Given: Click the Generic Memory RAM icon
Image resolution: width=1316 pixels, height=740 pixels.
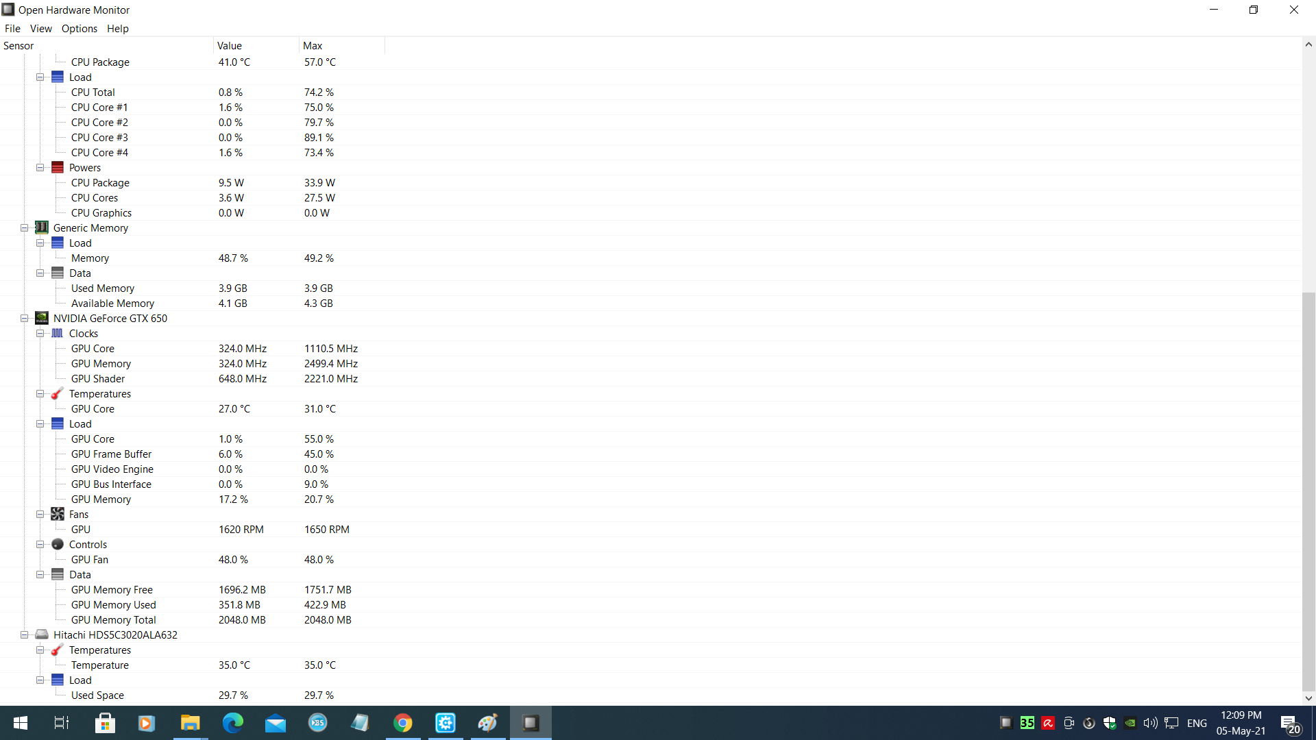Looking at the screenshot, I should pos(42,227).
